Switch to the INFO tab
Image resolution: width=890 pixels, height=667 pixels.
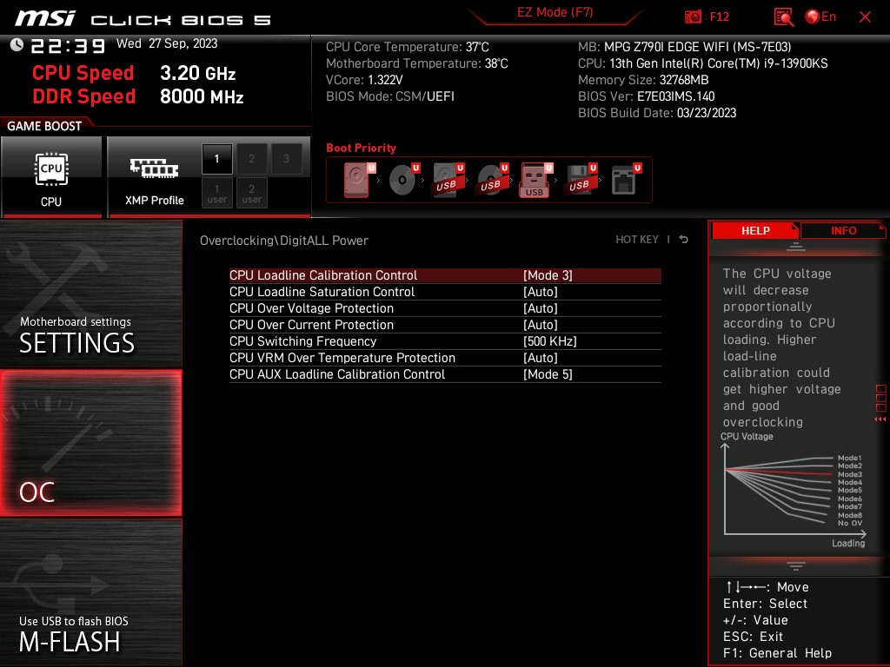pos(843,231)
